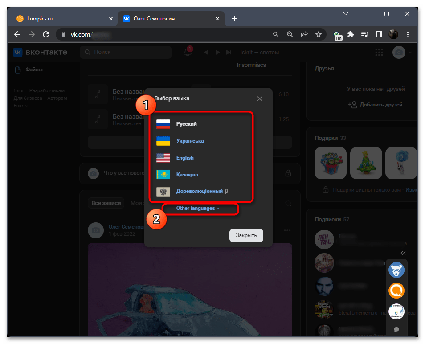This screenshot has width=425, height=344.
Task: Skip to next track
Action: pyautogui.click(x=229, y=52)
